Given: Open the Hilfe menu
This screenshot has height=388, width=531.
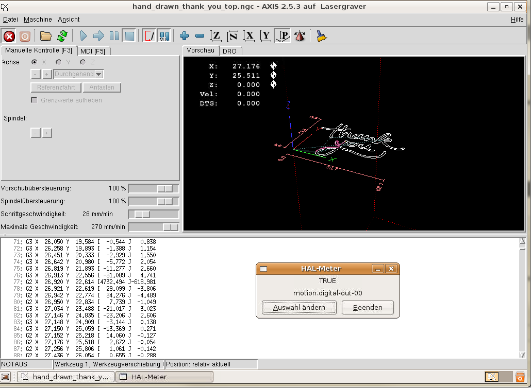Looking at the screenshot, I should pos(517,19).
